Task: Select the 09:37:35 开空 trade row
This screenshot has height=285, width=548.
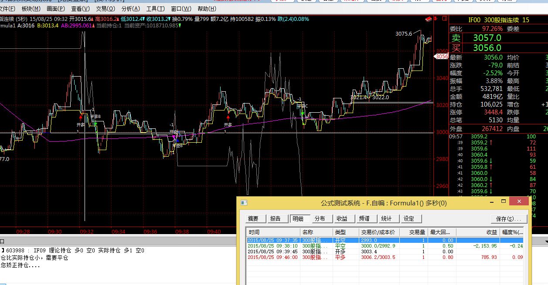Action: tap(385, 240)
